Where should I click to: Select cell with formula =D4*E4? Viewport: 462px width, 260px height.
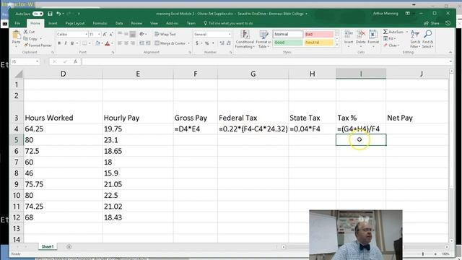pyautogui.click(x=196, y=129)
